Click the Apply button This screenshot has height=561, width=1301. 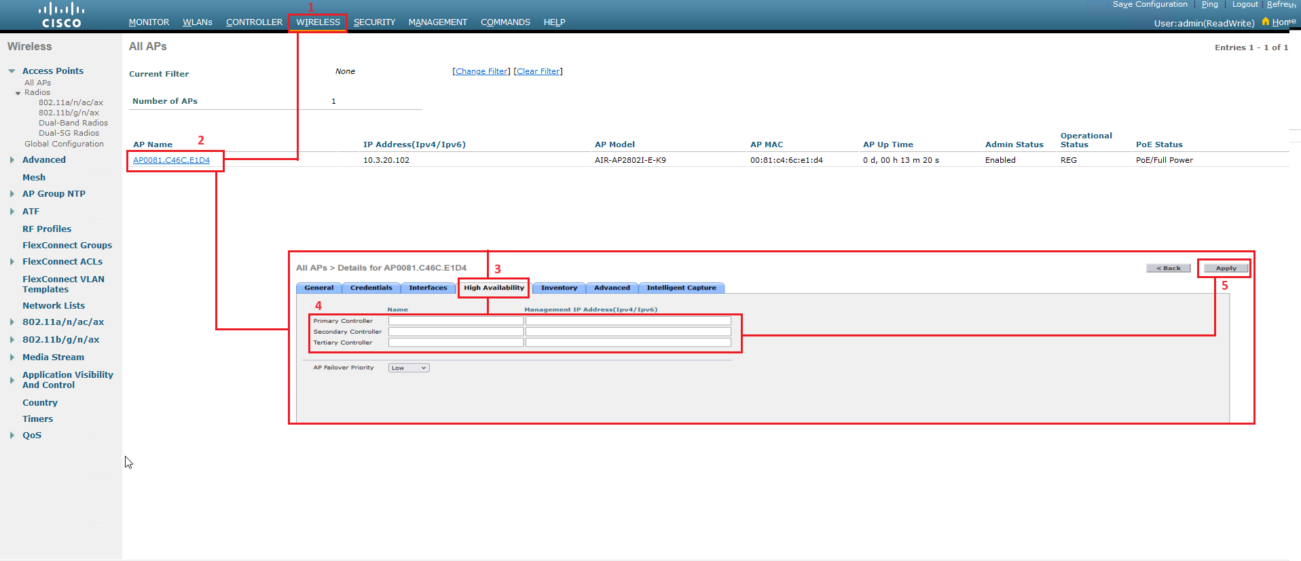click(1226, 268)
